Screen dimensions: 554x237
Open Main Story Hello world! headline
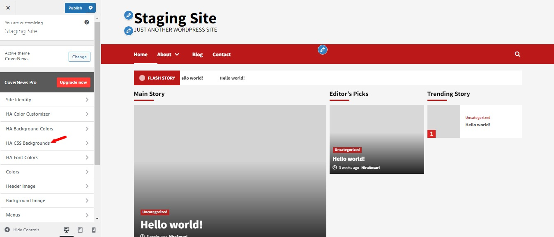171,225
